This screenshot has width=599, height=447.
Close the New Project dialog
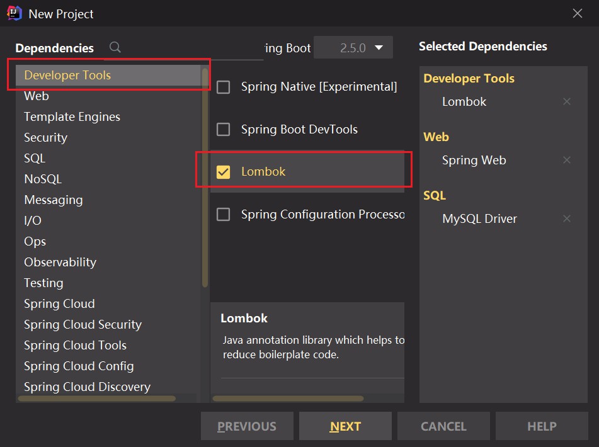(x=577, y=13)
